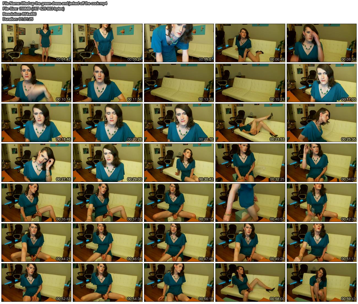The image size is (358, 304).
Task: Select the empty sofa frame at 00:15:21
Action: pos(250,83)
